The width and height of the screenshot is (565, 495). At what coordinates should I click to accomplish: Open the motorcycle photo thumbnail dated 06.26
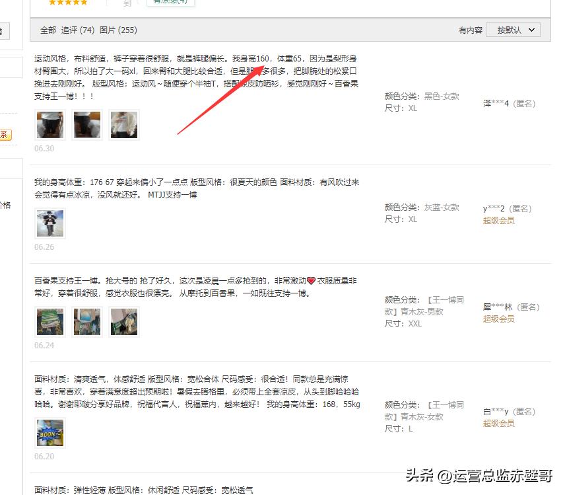coord(50,223)
